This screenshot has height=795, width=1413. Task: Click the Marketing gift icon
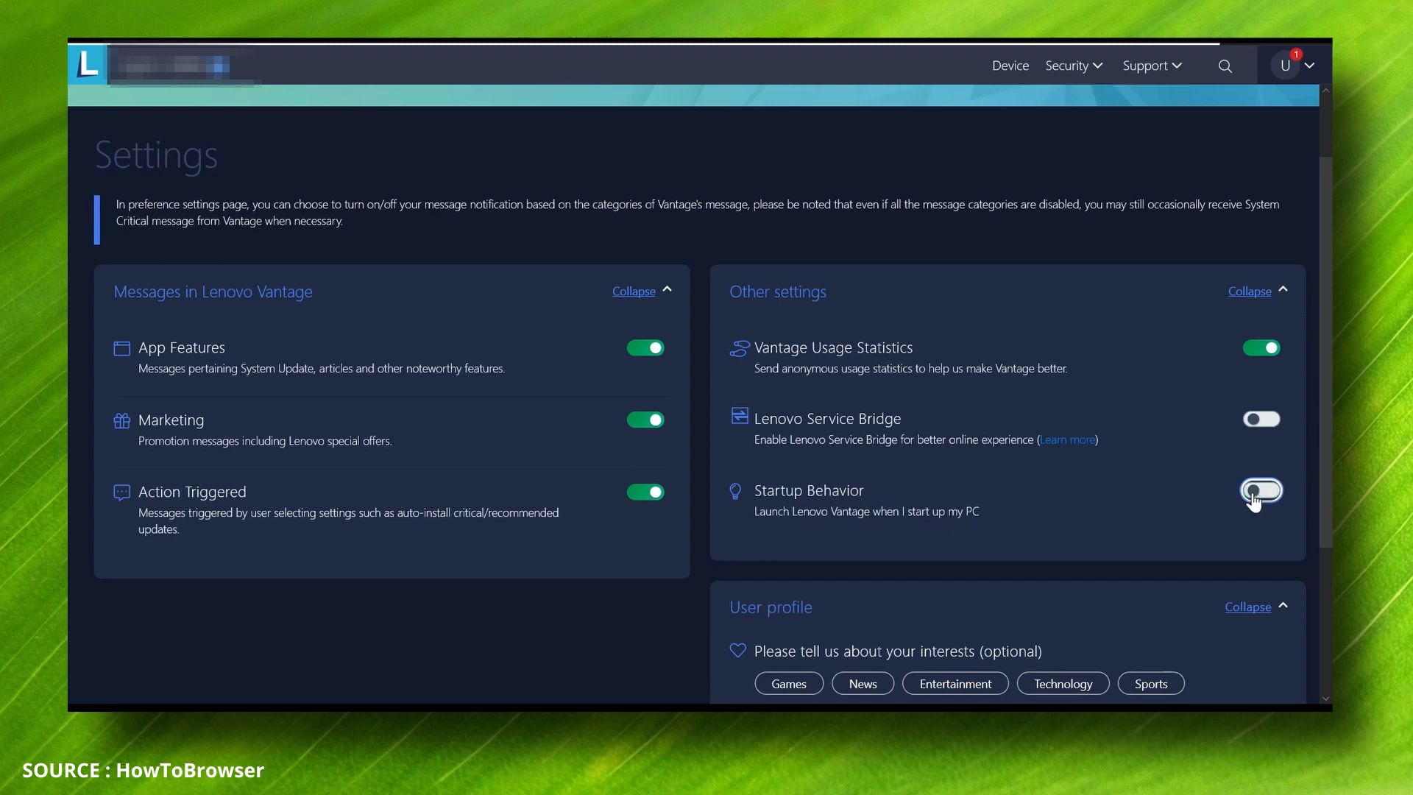coord(121,420)
